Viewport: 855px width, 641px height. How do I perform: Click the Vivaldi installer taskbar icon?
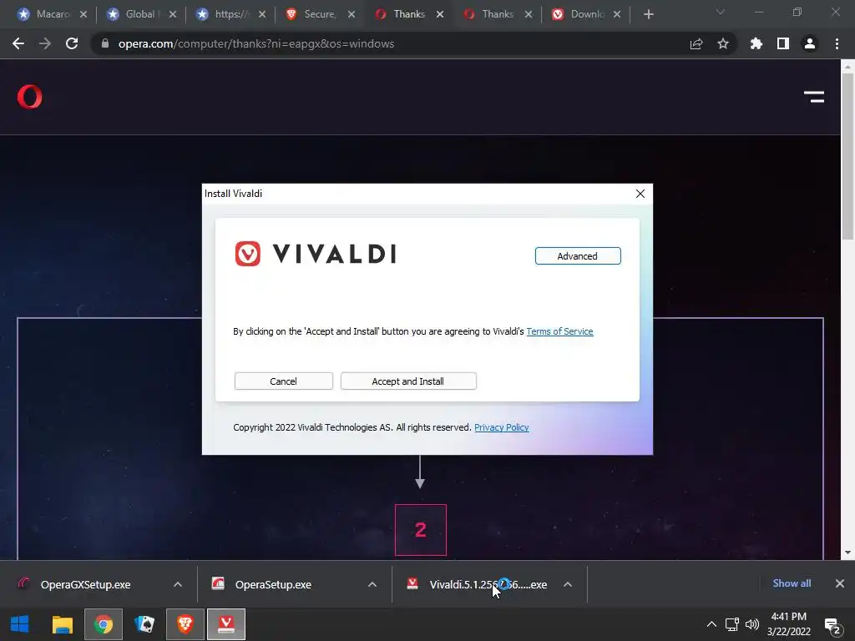pyautogui.click(x=226, y=624)
